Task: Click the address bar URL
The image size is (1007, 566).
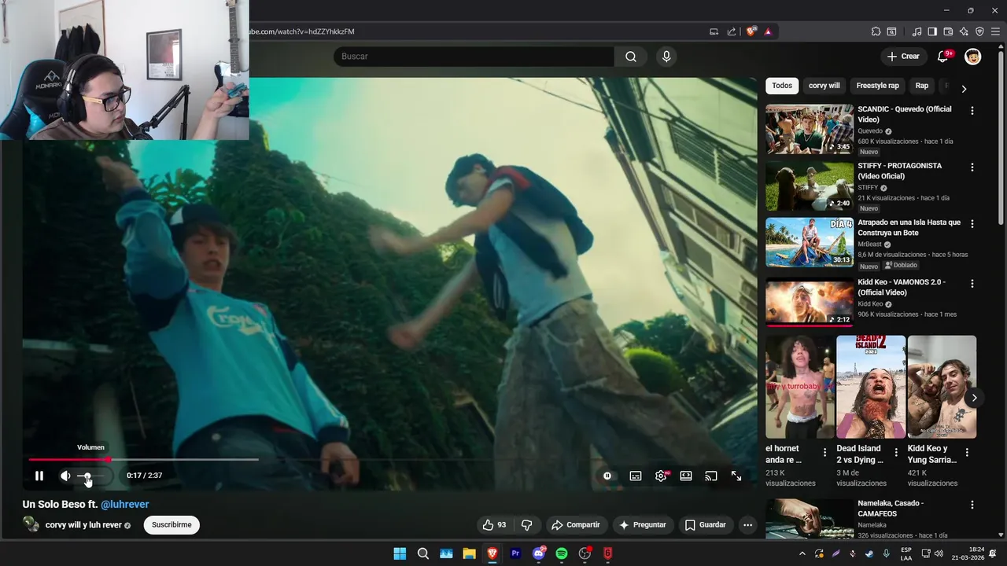Action: point(302,31)
